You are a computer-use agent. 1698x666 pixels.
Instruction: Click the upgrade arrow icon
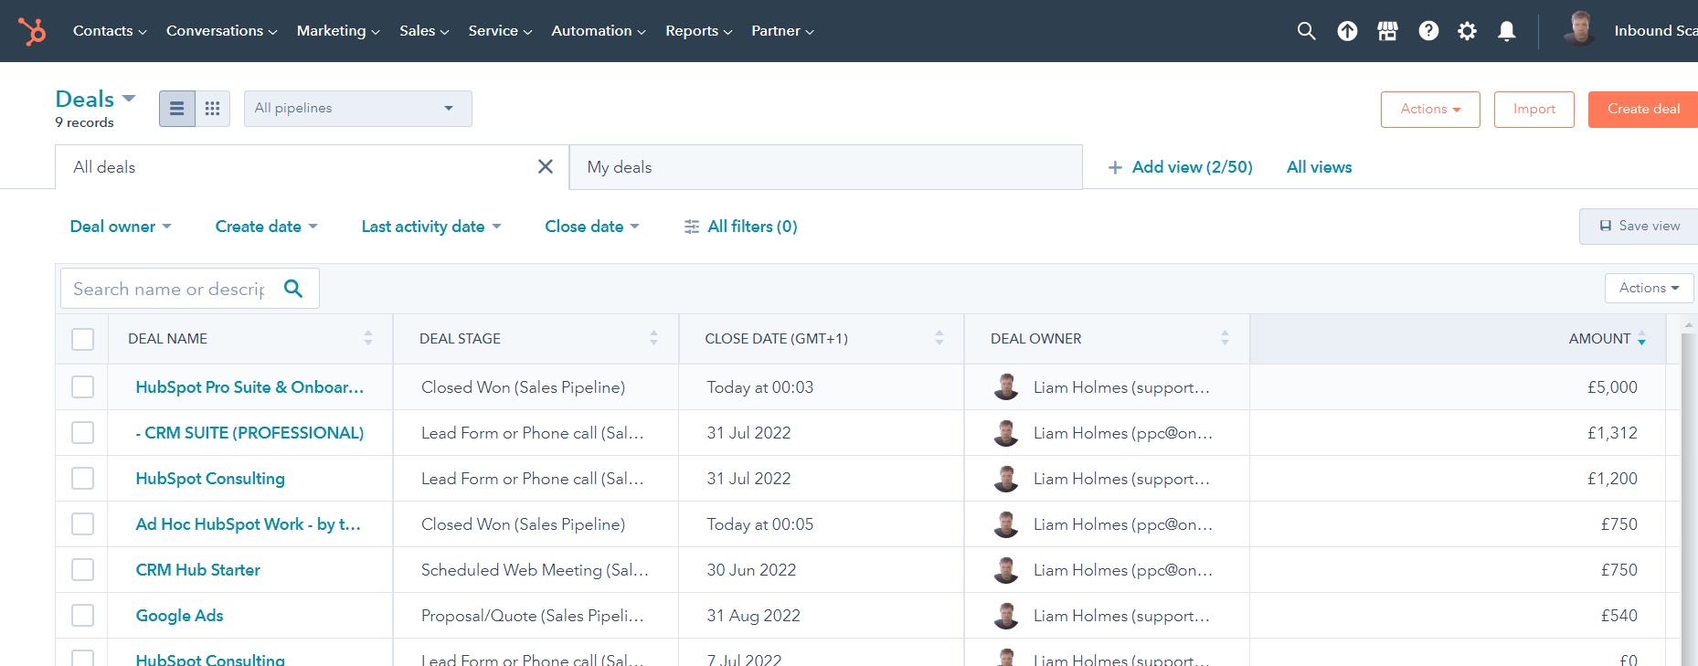tap(1347, 31)
